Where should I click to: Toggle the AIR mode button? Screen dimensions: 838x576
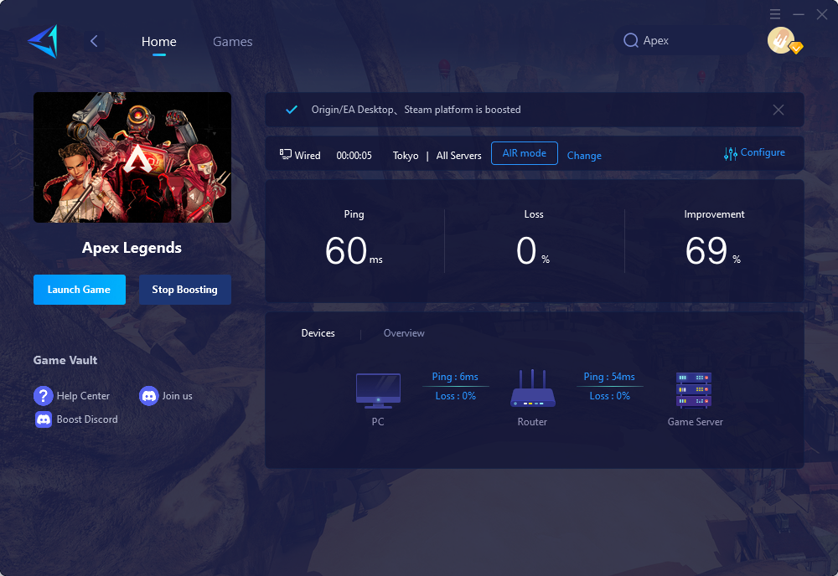click(525, 153)
